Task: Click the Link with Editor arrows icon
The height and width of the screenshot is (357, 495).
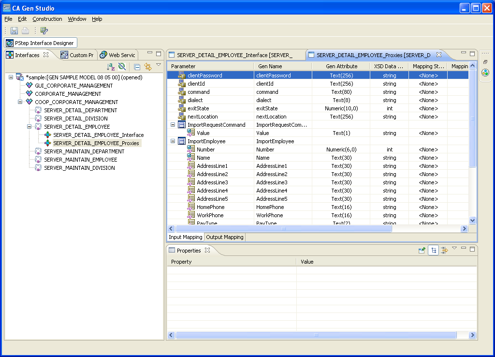Action: (x=148, y=67)
